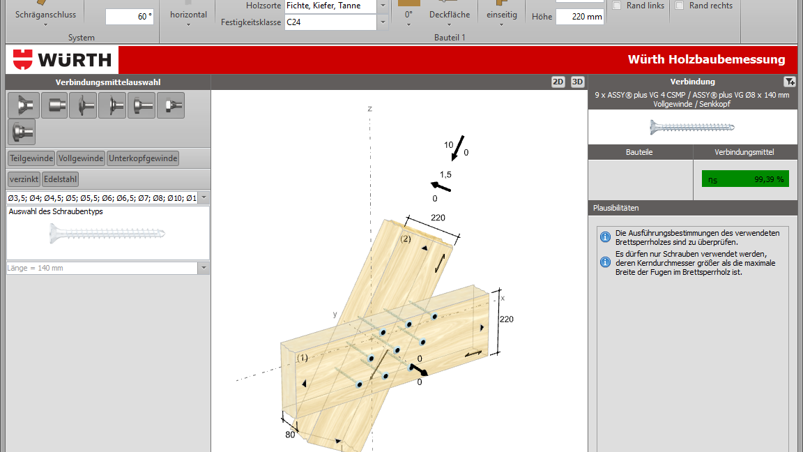Image resolution: width=803 pixels, height=452 pixels.
Task: Click the (2) member label in the 3D view
Action: pos(406,239)
